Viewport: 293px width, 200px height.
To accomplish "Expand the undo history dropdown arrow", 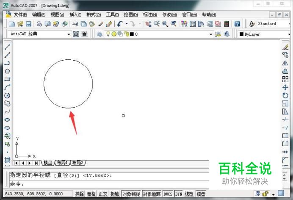I will 127,24.
